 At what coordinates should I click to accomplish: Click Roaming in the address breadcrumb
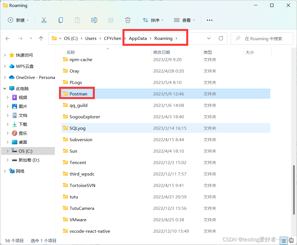(x=163, y=39)
